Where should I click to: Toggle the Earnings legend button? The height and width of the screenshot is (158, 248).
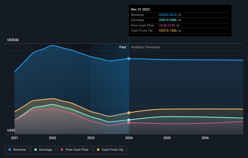43,150
